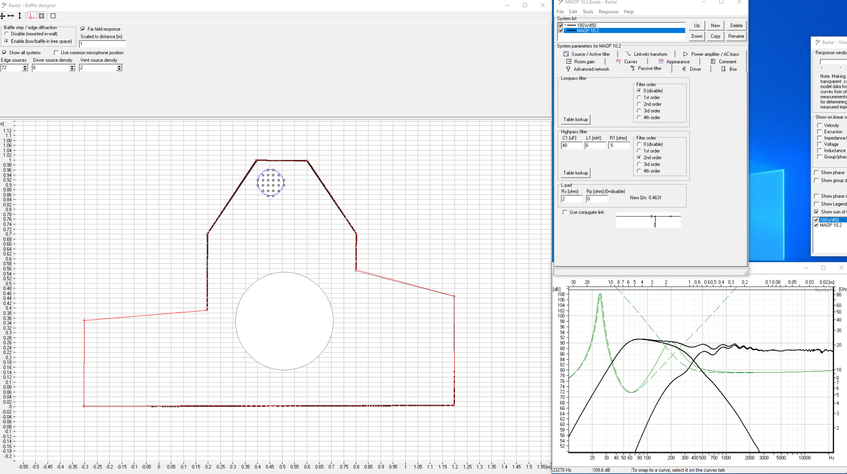Viewport: 847px width, 474px height.
Task: Click the Rename system button
Action: (x=736, y=36)
